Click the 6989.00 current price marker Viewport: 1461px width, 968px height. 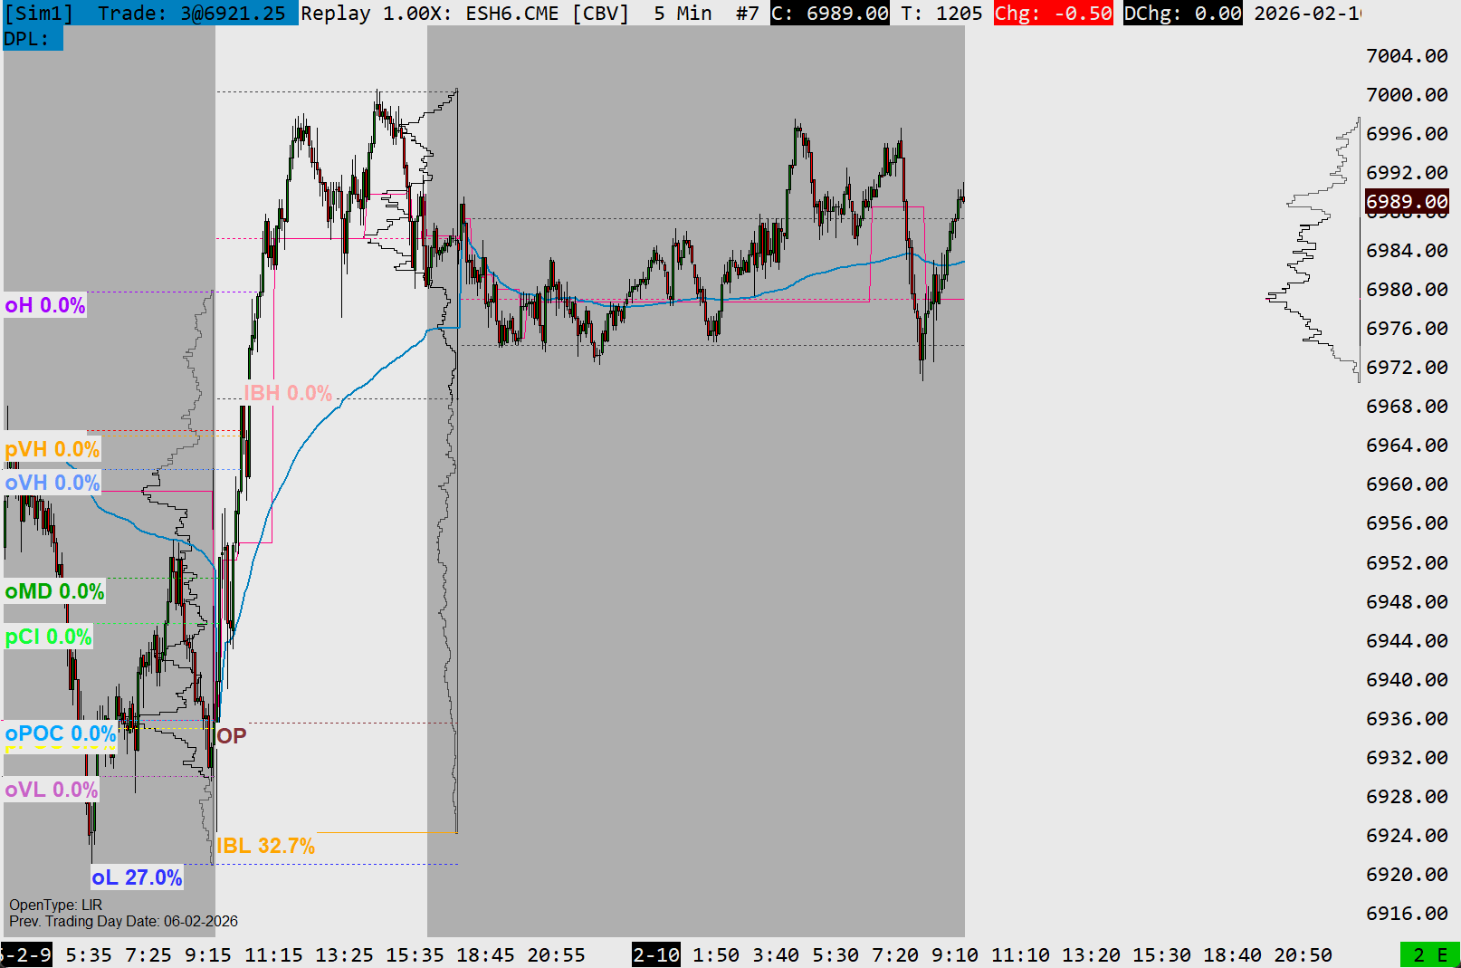coord(1407,201)
